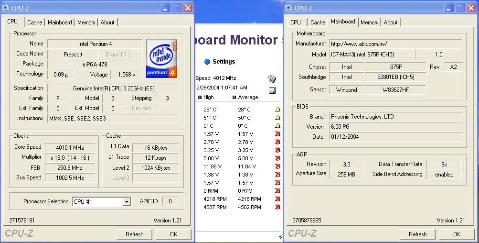Click crossed bell on 1.38 V row
Image resolution: width=479 pixels, height=243 pixels.
tap(277, 175)
